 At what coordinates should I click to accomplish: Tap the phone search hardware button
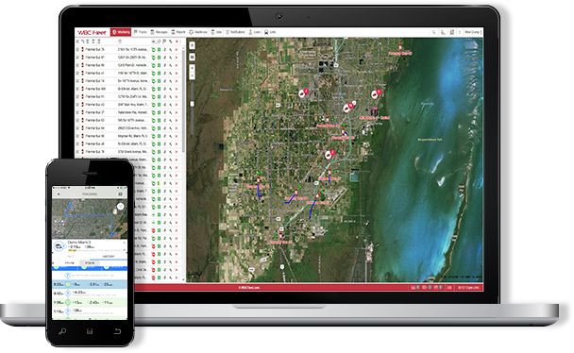62,331
